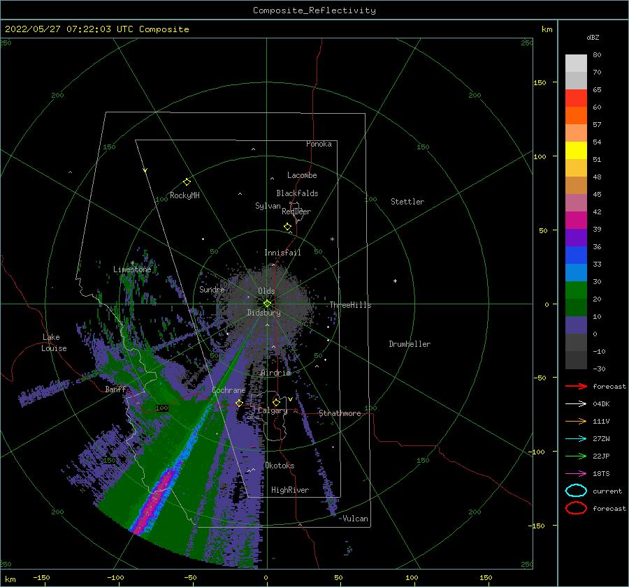Click the Lake Louise label

tap(54, 343)
